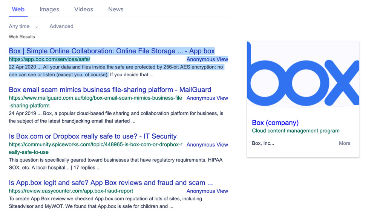The height and width of the screenshot is (212, 377).
Task: Select the News tab
Action: coord(116,9)
